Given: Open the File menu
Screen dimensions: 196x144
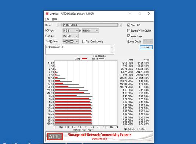Looking at the screenshot, I should tap(47, 19).
